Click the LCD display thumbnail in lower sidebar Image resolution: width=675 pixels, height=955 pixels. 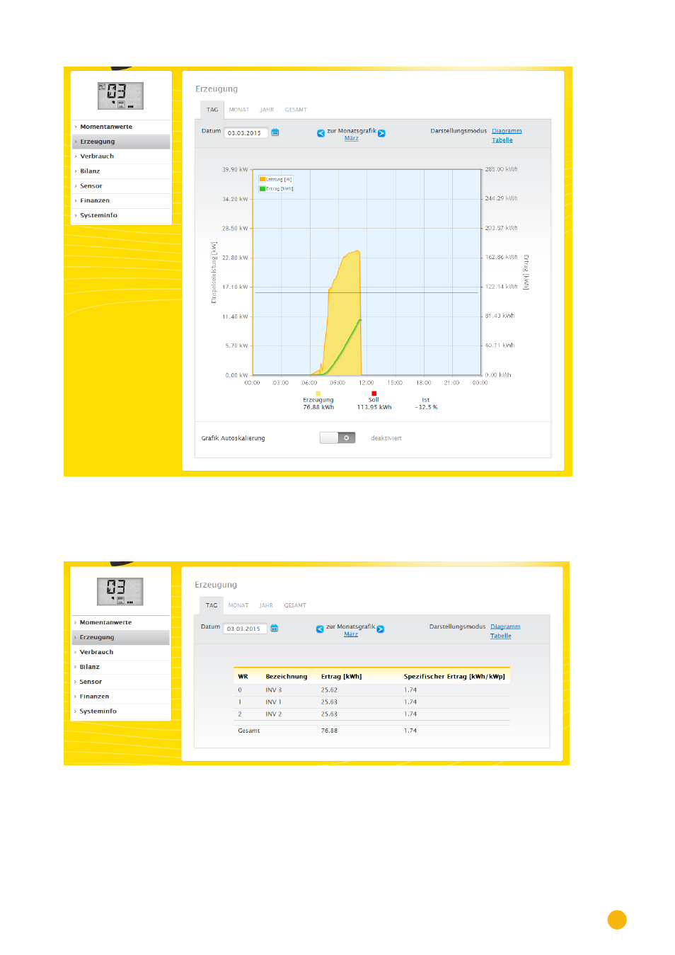(120, 591)
